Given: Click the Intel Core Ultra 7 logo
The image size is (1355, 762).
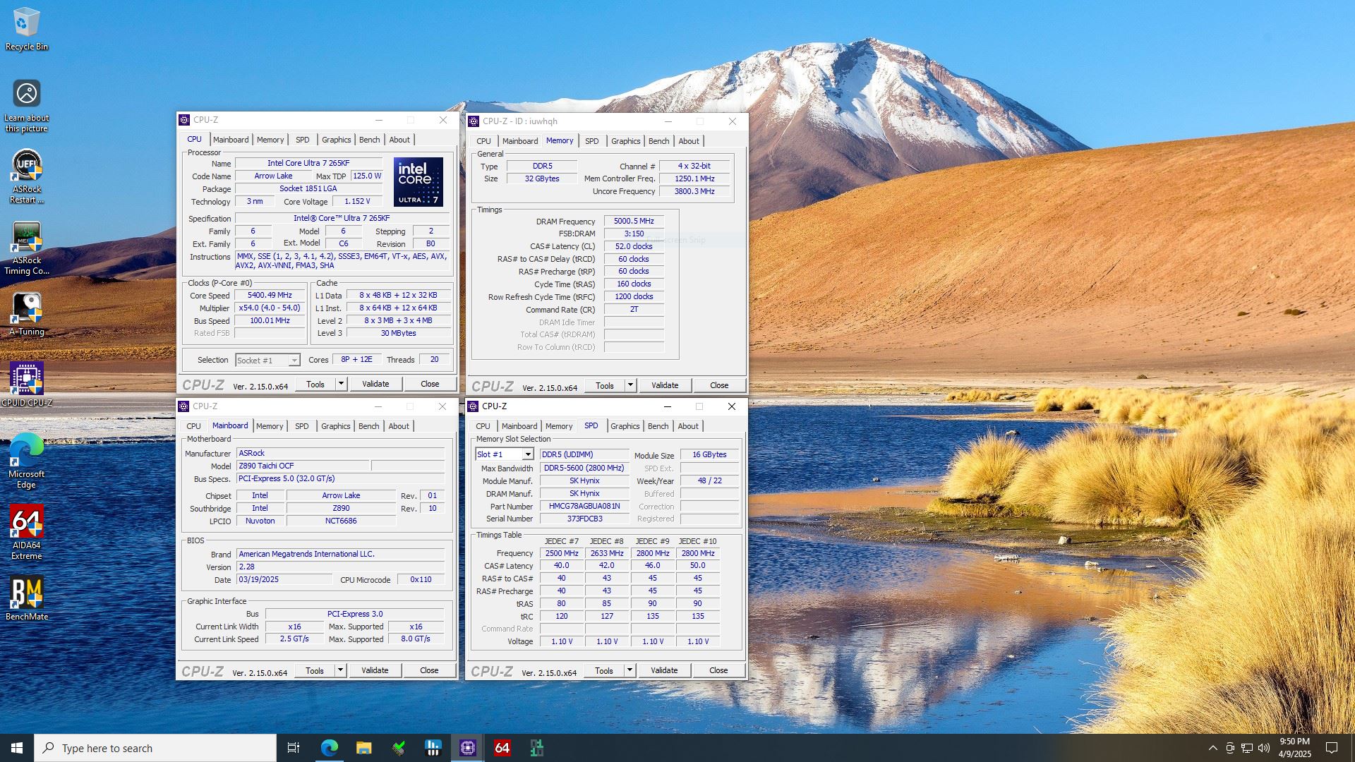Looking at the screenshot, I should pyautogui.click(x=418, y=181).
